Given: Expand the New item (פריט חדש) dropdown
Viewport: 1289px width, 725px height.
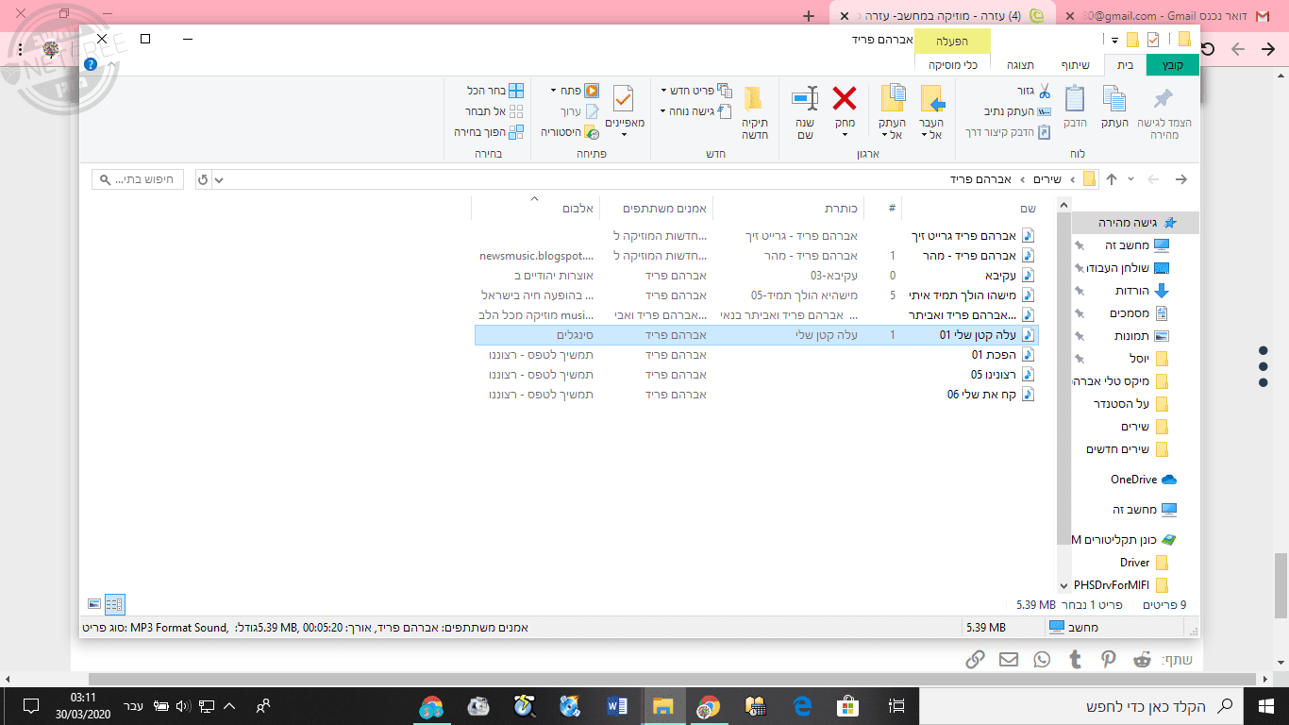Looking at the screenshot, I should point(696,91).
